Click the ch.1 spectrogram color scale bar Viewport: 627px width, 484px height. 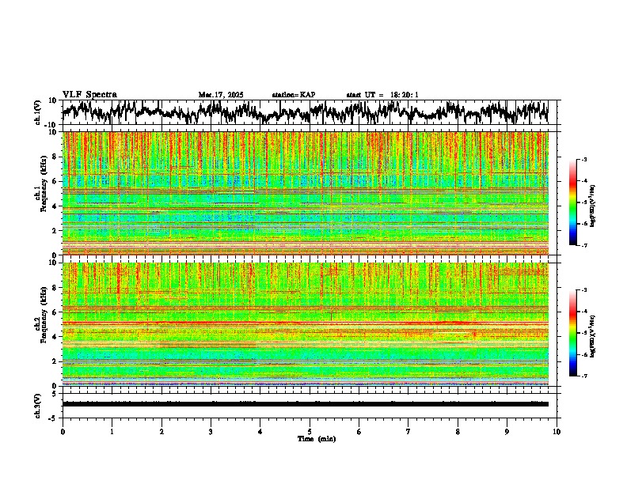pyautogui.click(x=572, y=202)
